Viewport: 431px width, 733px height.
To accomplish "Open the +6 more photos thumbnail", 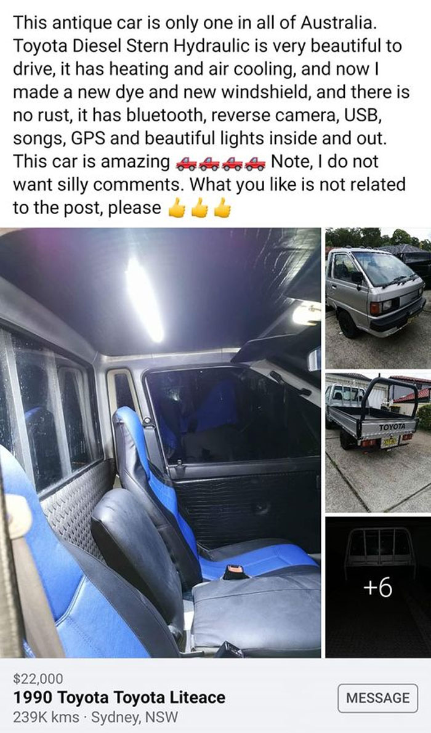I will pyautogui.click(x=378, y=587).
